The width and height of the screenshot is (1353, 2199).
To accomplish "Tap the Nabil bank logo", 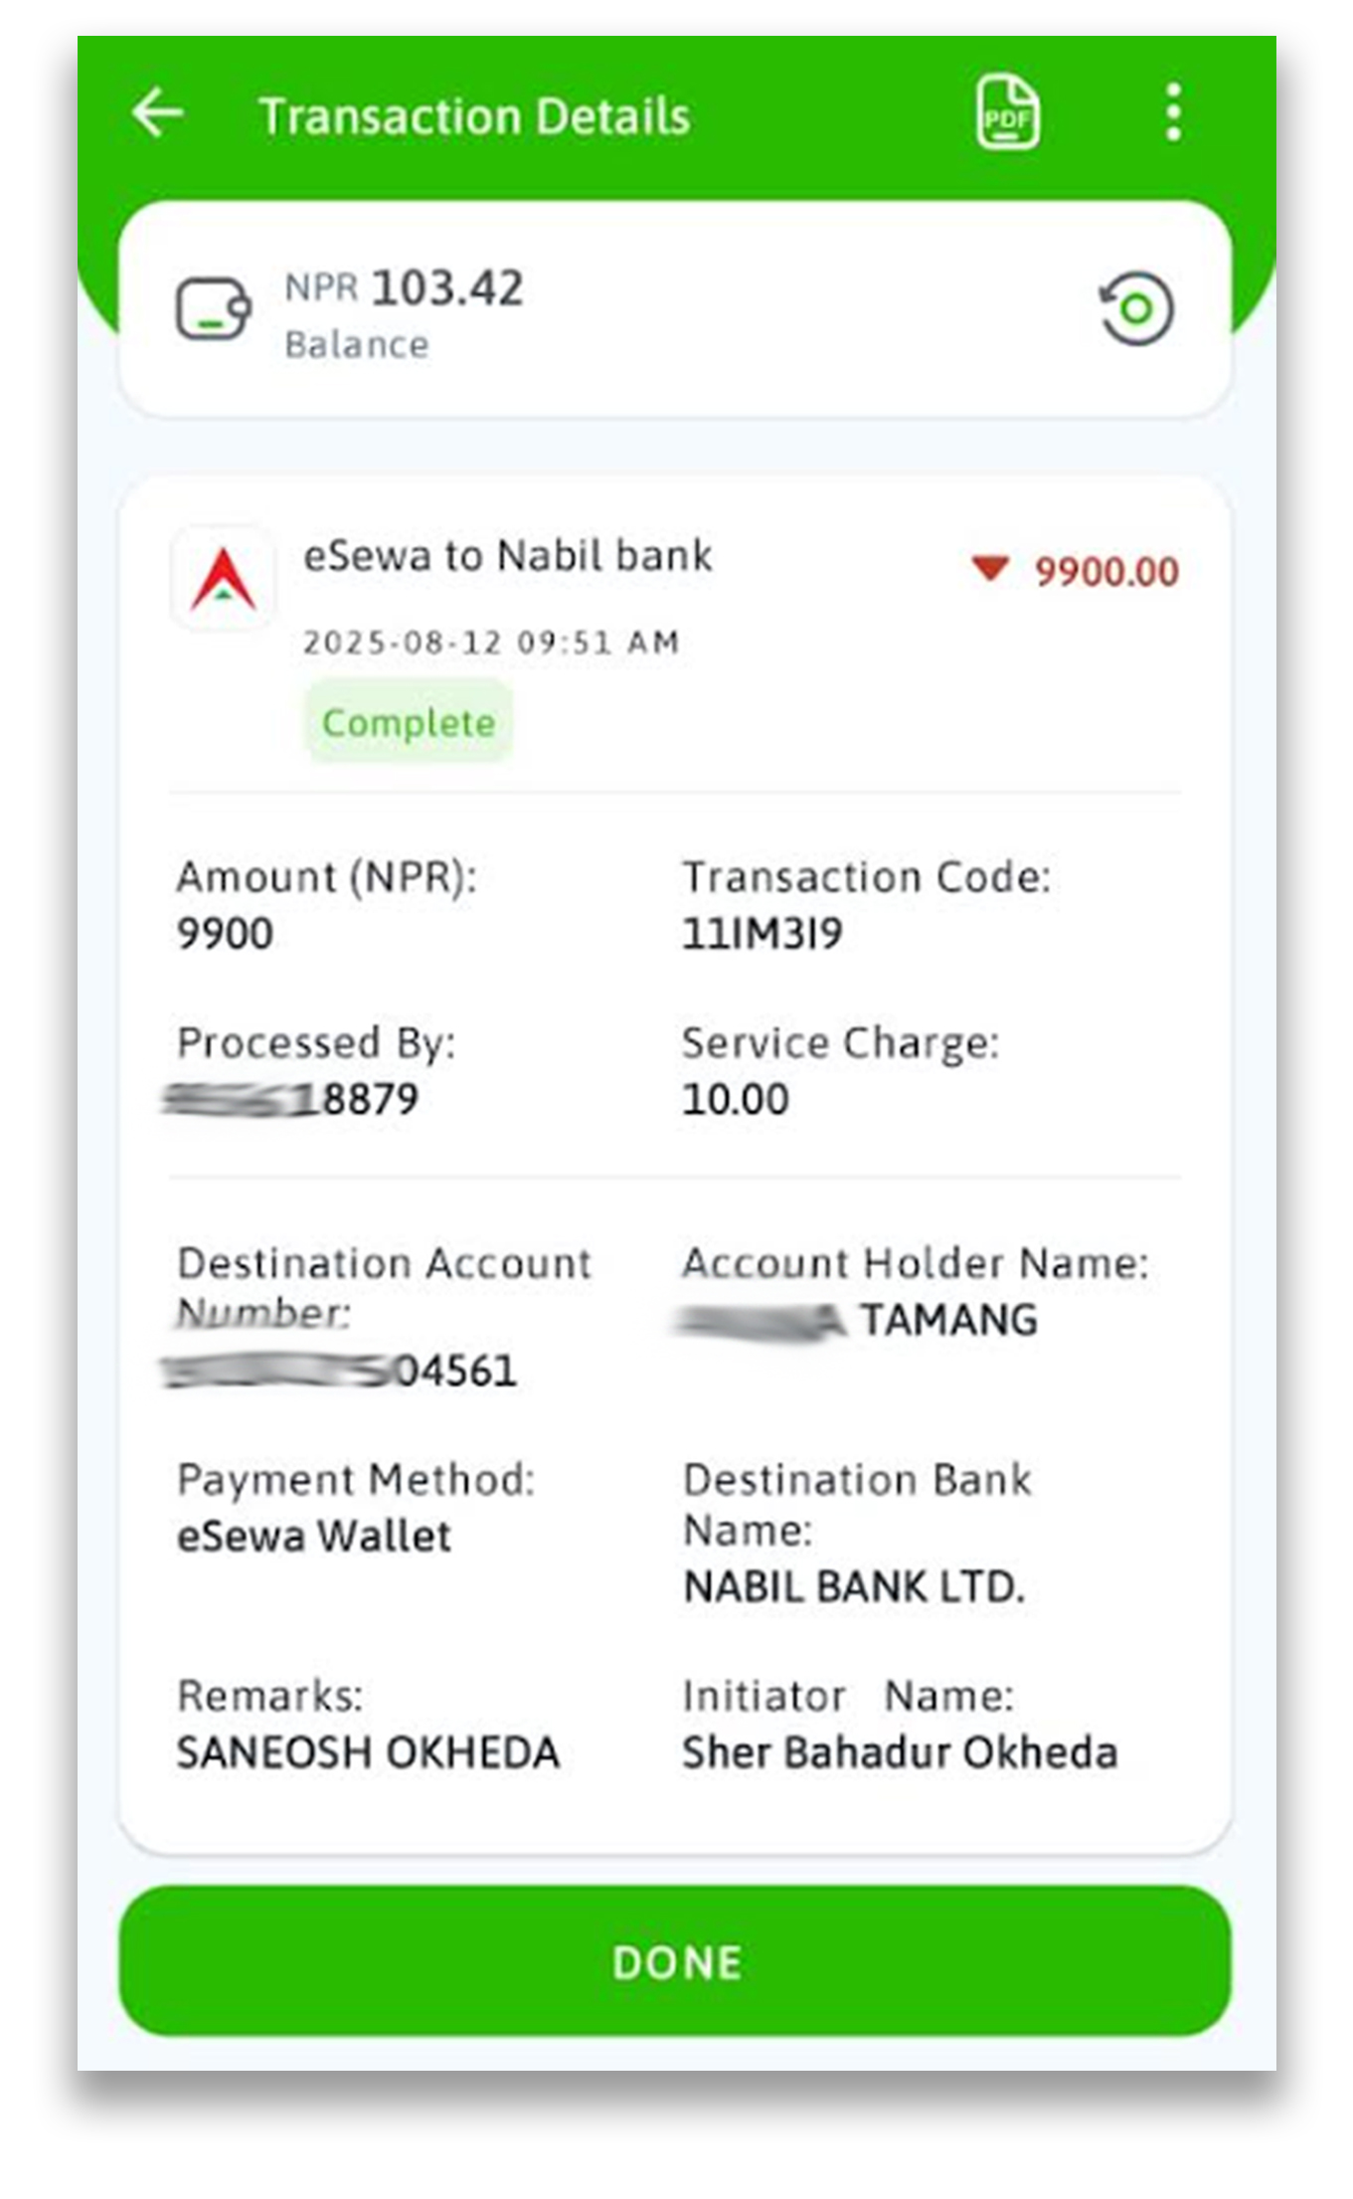I will click(224, 579).
